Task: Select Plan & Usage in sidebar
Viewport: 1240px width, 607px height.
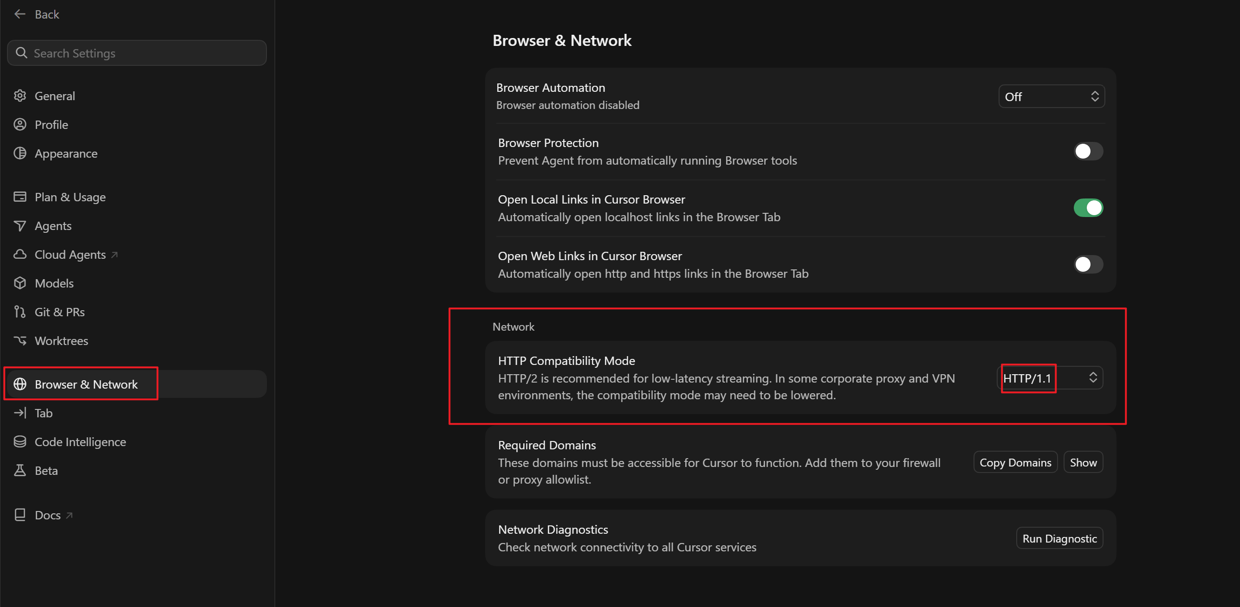Action: tap(136, 197)
